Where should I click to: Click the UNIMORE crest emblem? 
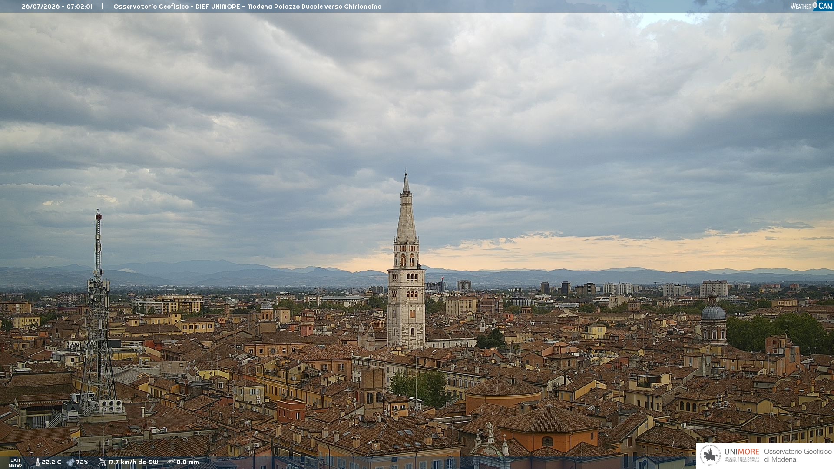pyautogui.click(x=710, y=455)
